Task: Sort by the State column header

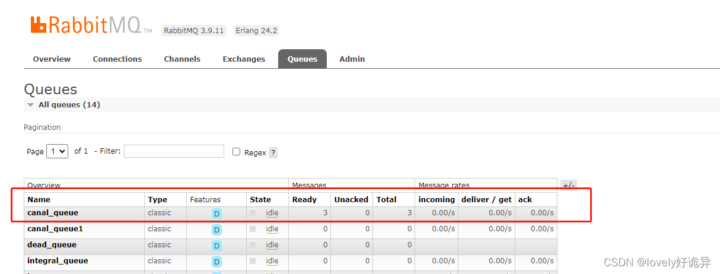Action: tap(260, 199)
